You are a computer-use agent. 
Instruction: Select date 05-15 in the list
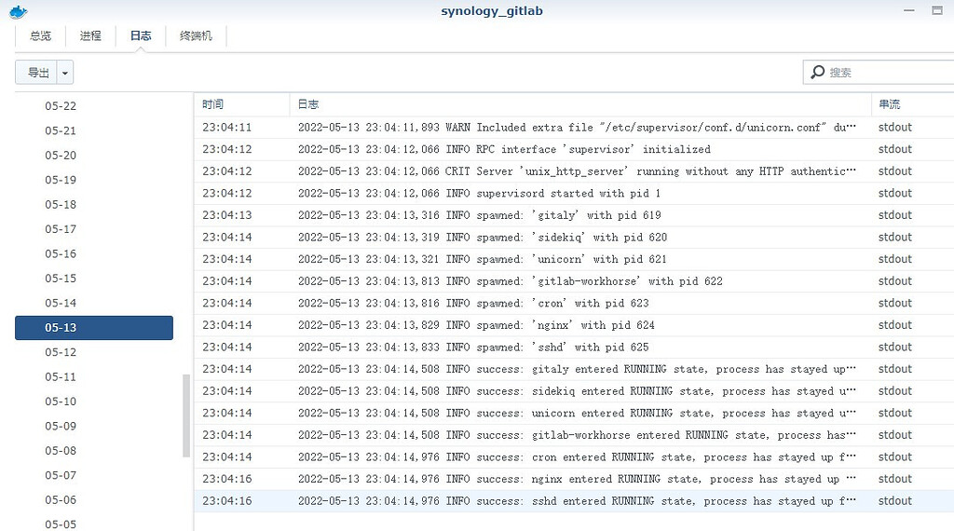94,279
